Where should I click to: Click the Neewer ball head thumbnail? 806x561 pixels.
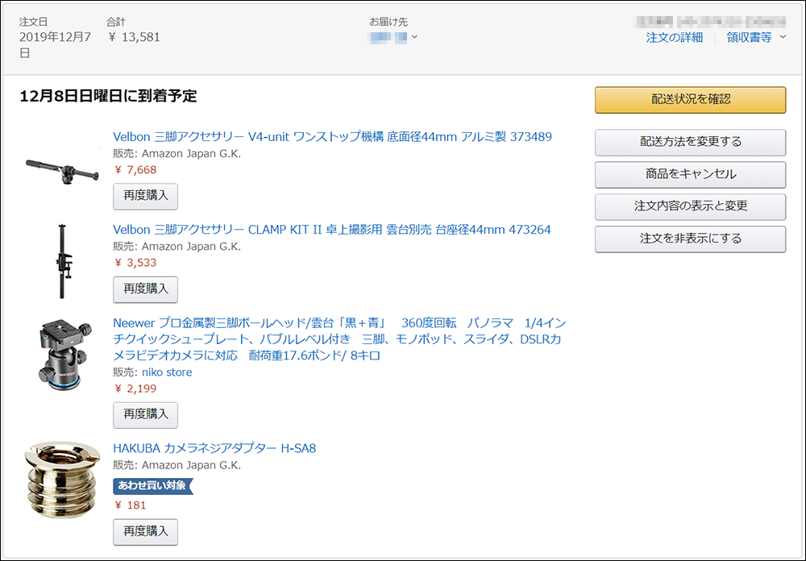point(64,355)
